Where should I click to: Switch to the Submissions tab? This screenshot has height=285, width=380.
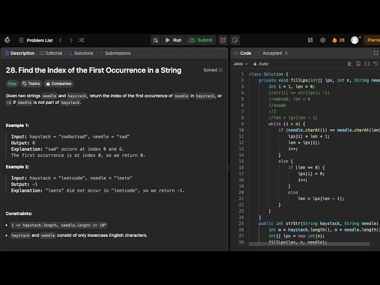pos(115,53)
